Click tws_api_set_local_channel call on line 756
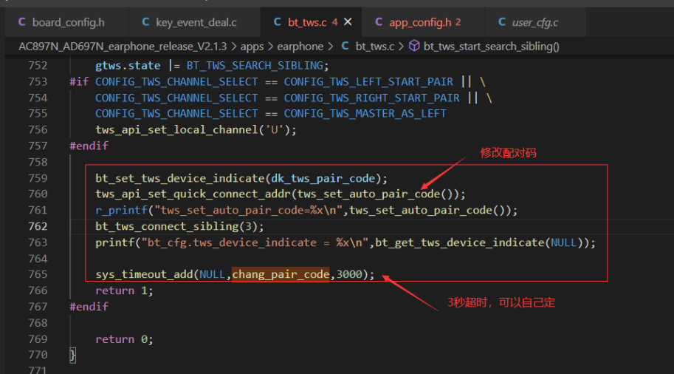This screenshot has height=374, width=674. [x=176, y=130]
